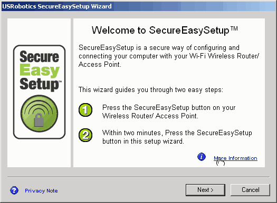Click the "Setup" word in the logo
This screenshot has width=277, height=203.
(x=39, y=85)
